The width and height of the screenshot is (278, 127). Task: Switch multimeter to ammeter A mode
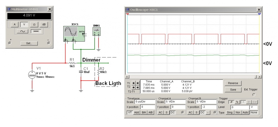click(15, 24)
